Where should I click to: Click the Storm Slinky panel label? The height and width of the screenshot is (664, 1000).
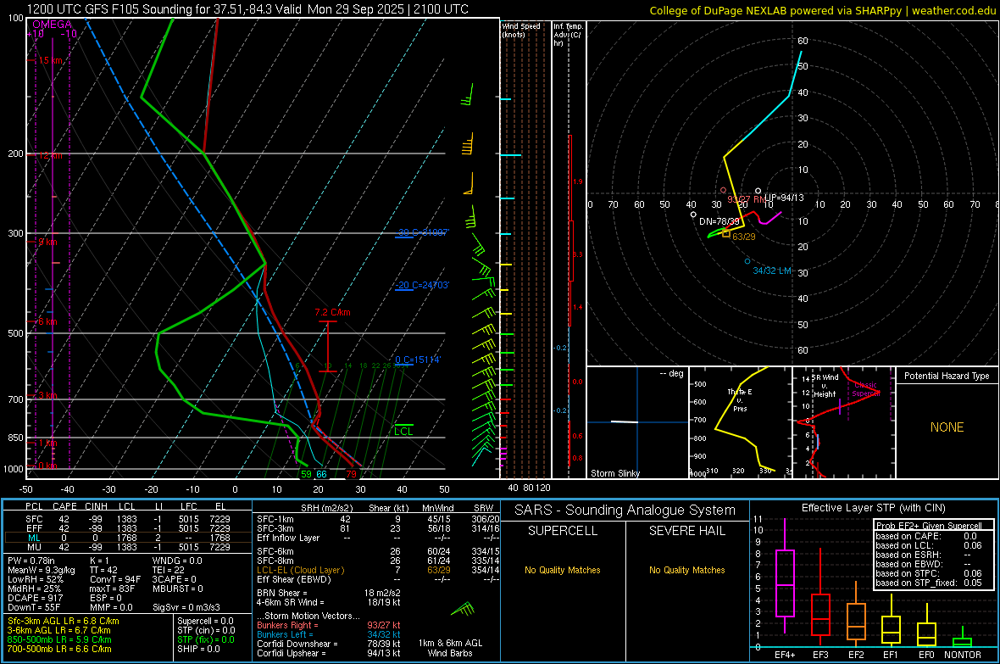(x=615, y=473)
